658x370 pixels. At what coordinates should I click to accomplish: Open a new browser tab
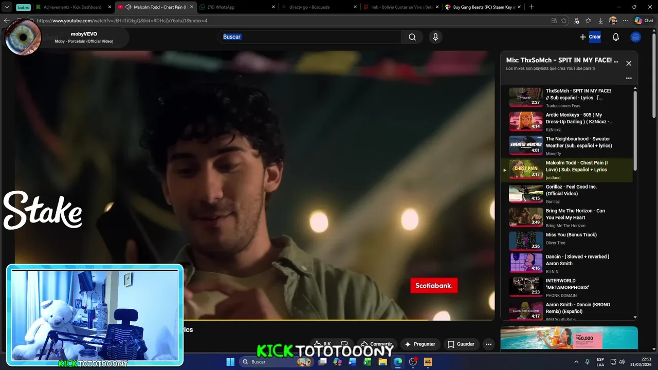pos(532,7)
